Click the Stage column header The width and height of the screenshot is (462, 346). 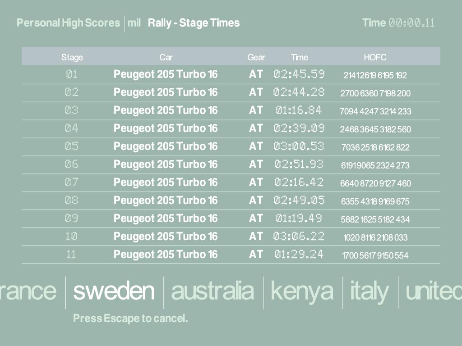click(x=72, y=57)
